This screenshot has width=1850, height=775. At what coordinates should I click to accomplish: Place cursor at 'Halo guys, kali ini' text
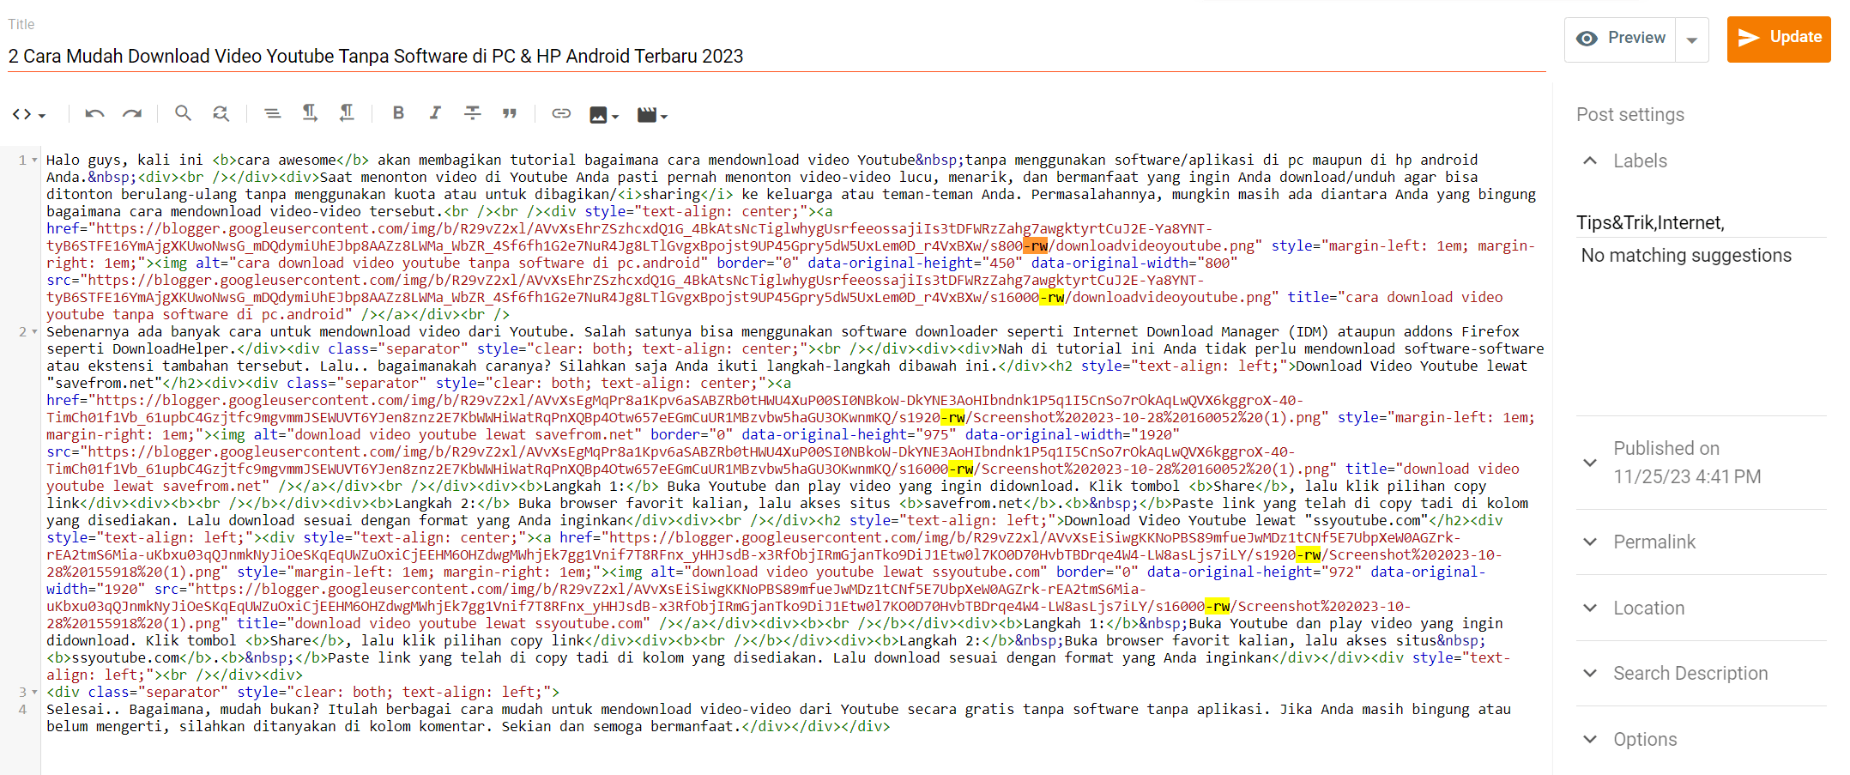click(x=124, y=160)
